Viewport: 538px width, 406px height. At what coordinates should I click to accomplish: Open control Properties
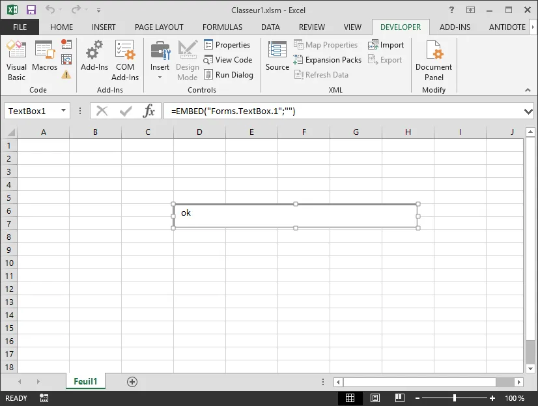(227, 44)
